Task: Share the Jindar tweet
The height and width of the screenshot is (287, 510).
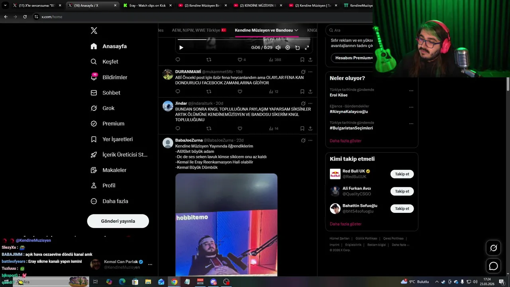Action: point(310,128)
